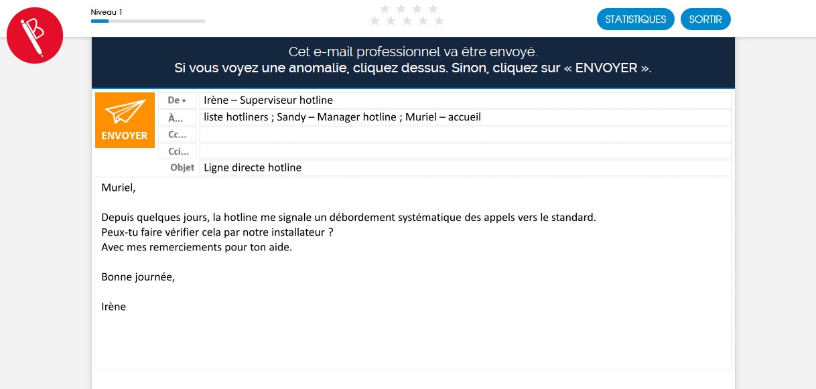Image resolution: width=816 pixels, height=389 pixels.
Task: Click the third star in the bottom row
Action: (407, 21)
